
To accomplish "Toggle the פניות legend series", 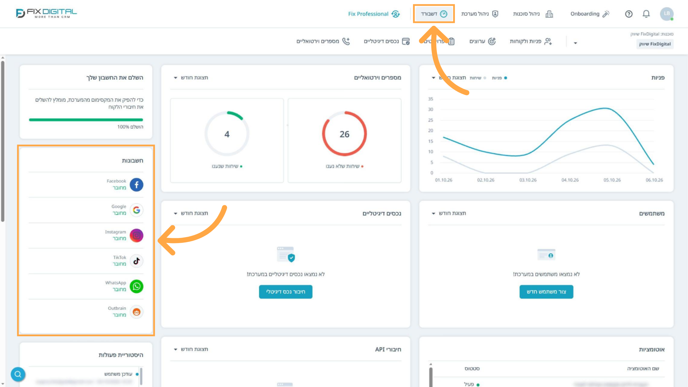I will [x=499, y=78].
